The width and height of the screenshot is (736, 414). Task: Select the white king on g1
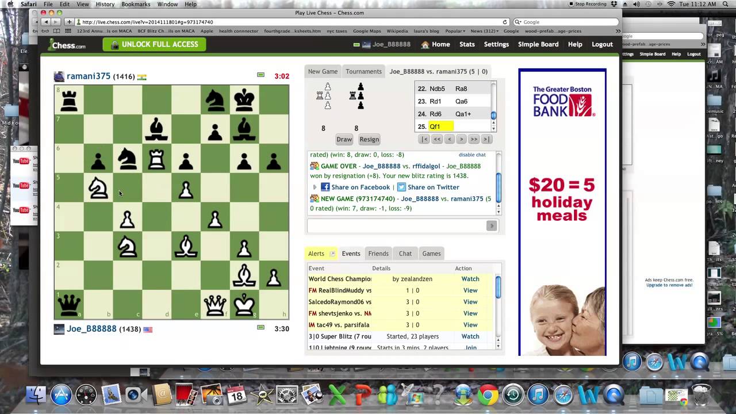pos(244,305)
